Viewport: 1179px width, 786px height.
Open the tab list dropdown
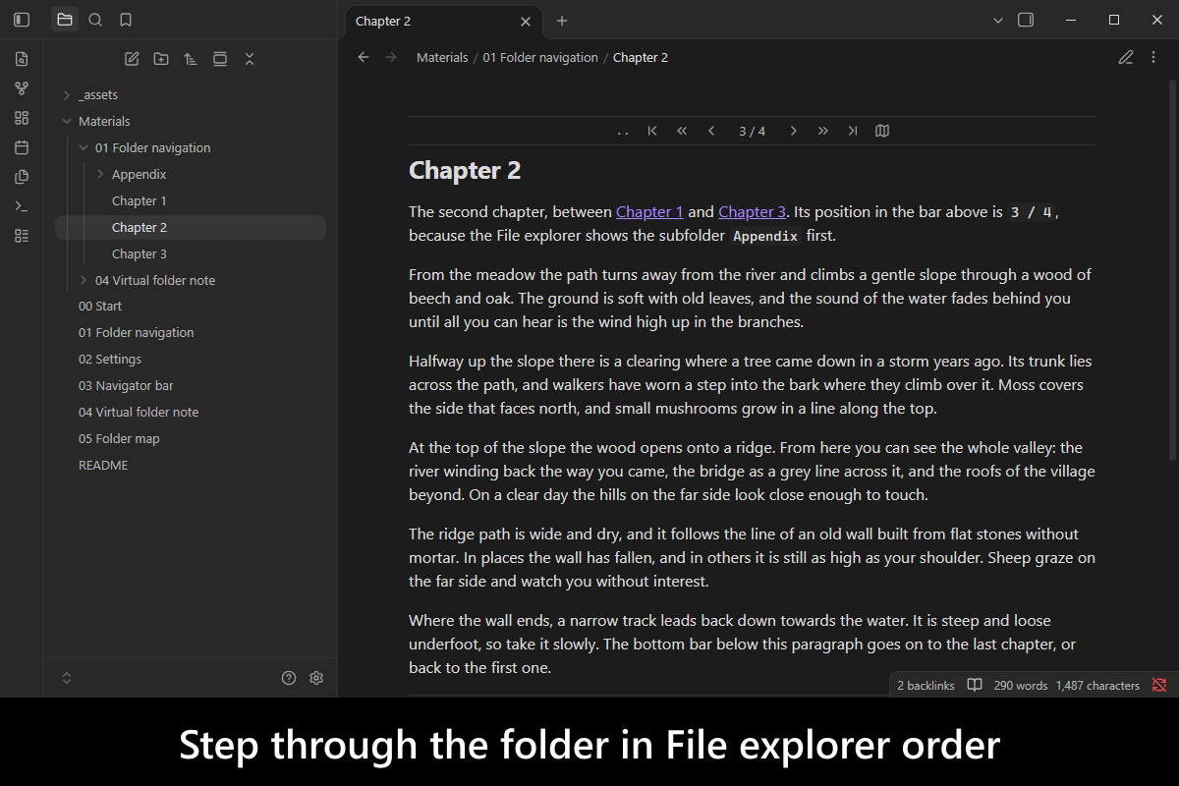(x=998, y=20)
